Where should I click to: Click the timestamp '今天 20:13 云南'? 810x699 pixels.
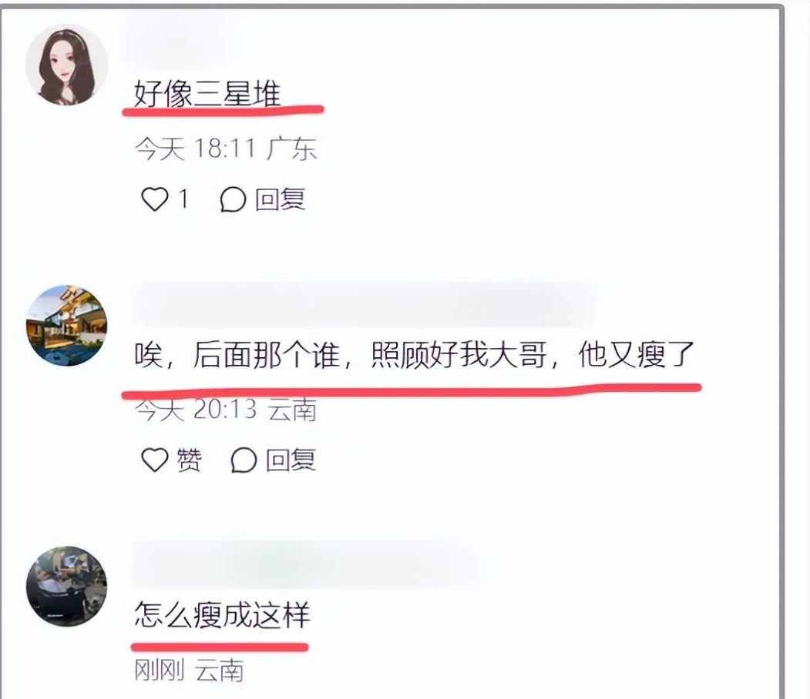pos(225,410)
